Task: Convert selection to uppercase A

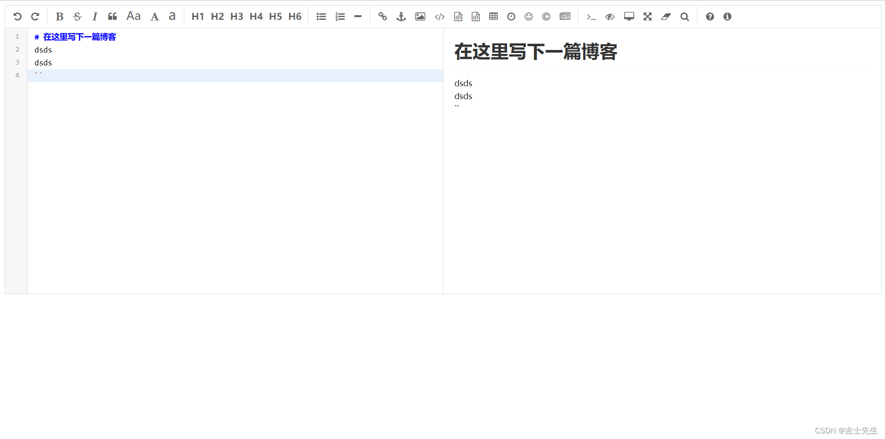Action: click(x=155, y=17)
